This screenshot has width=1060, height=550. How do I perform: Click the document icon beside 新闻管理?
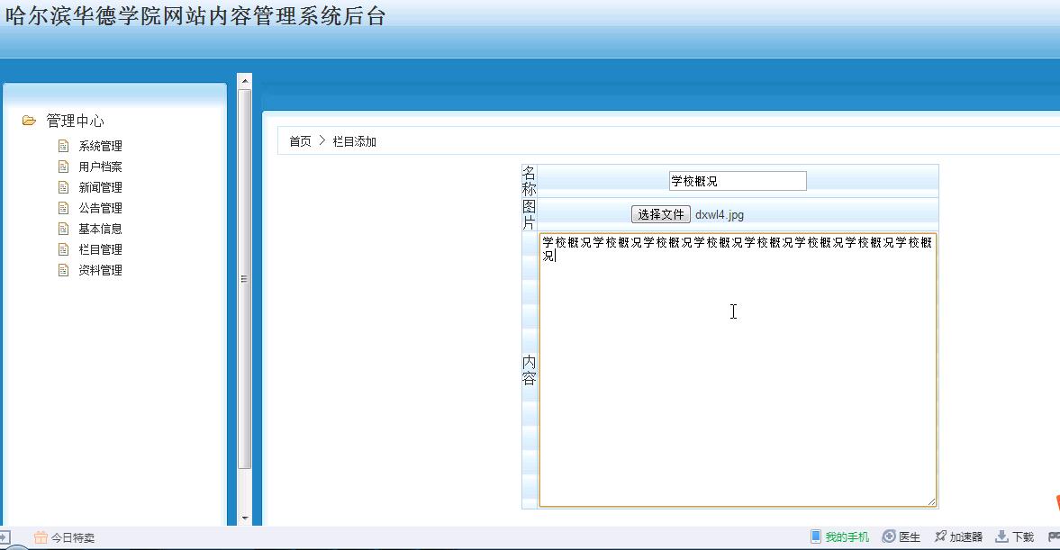coord(64,187)
